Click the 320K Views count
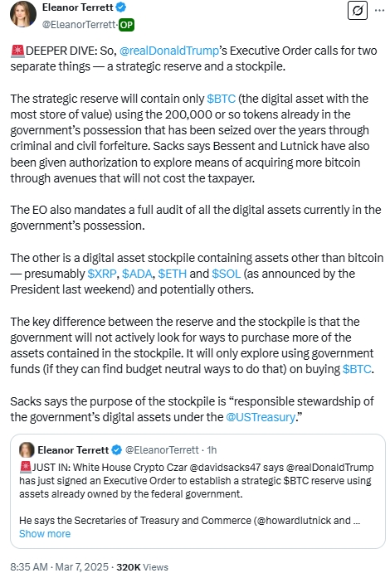This screenshot has width=390, height=573. (142, 567)
